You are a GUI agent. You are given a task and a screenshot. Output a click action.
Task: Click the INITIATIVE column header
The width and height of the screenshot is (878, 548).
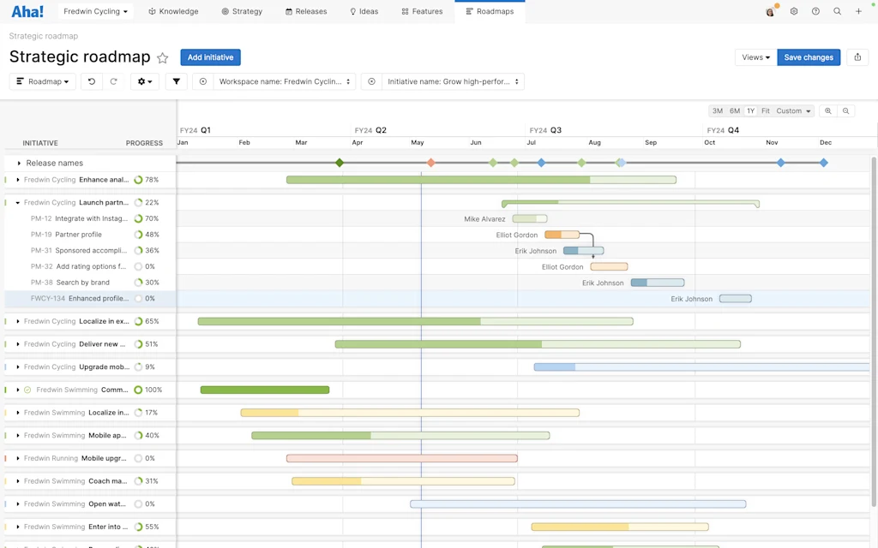[x=40, y=143]
